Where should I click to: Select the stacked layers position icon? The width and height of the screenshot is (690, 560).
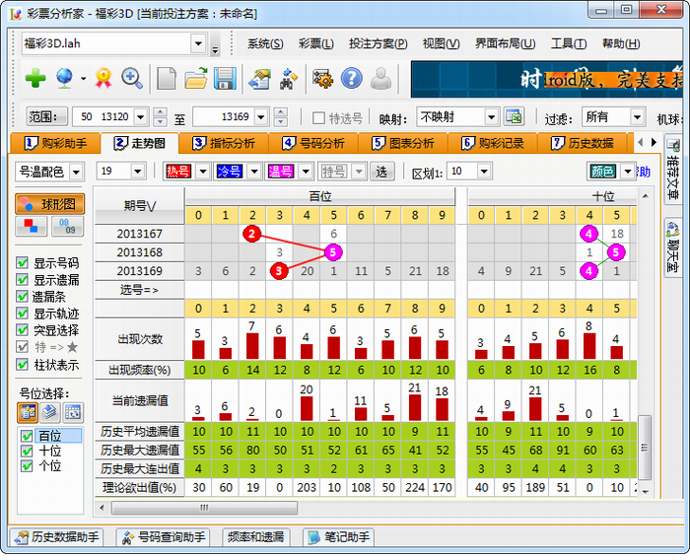click(50, 412)
